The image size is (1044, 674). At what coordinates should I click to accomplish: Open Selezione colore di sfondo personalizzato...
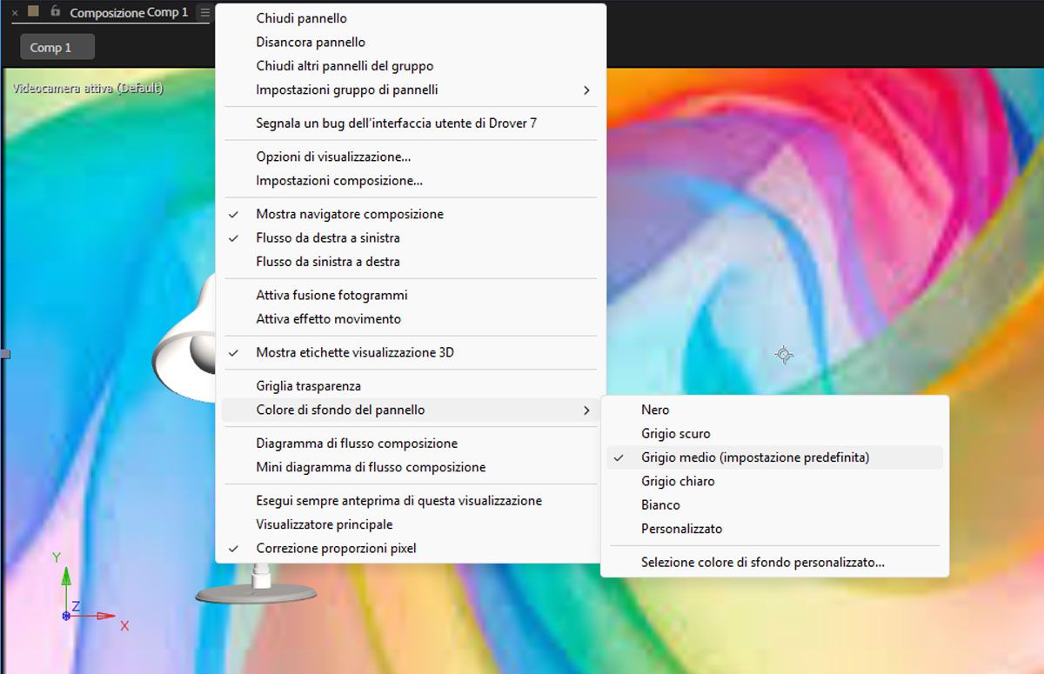pos(774,563)
